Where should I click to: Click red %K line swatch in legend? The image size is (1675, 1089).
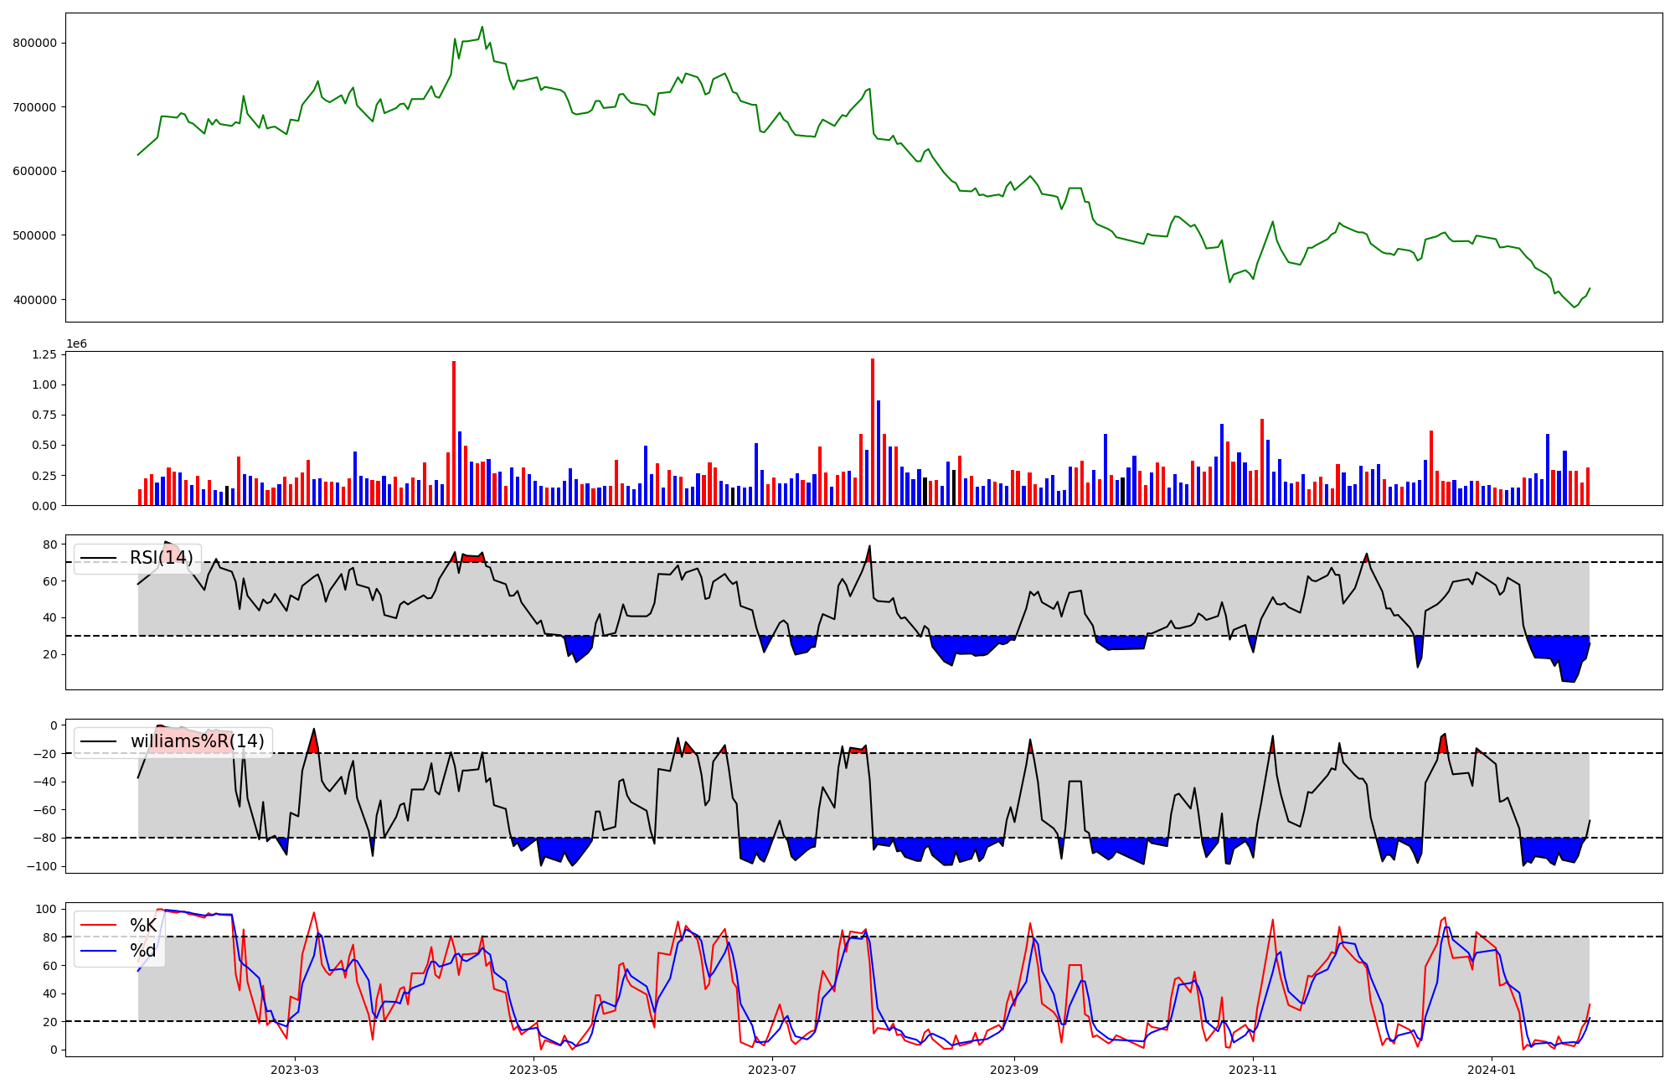[98, 926]
